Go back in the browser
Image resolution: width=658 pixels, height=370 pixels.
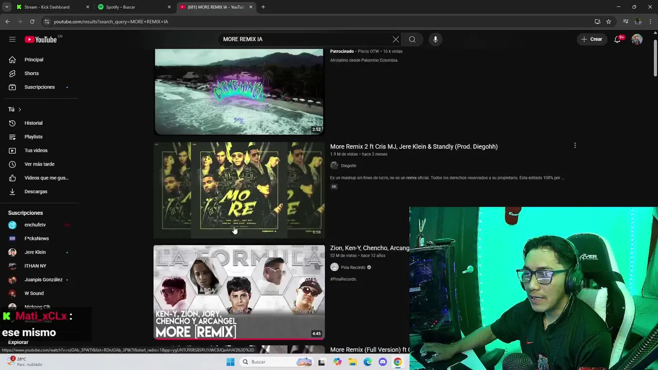(x=7, y=22)
